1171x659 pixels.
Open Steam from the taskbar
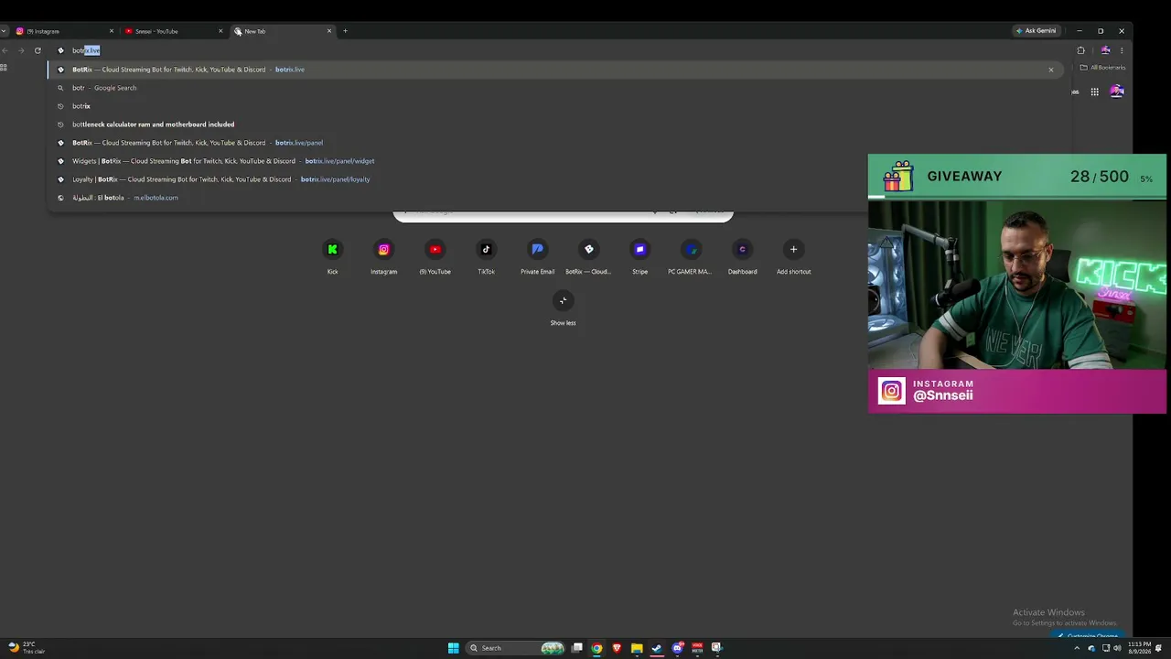point(657,648)
